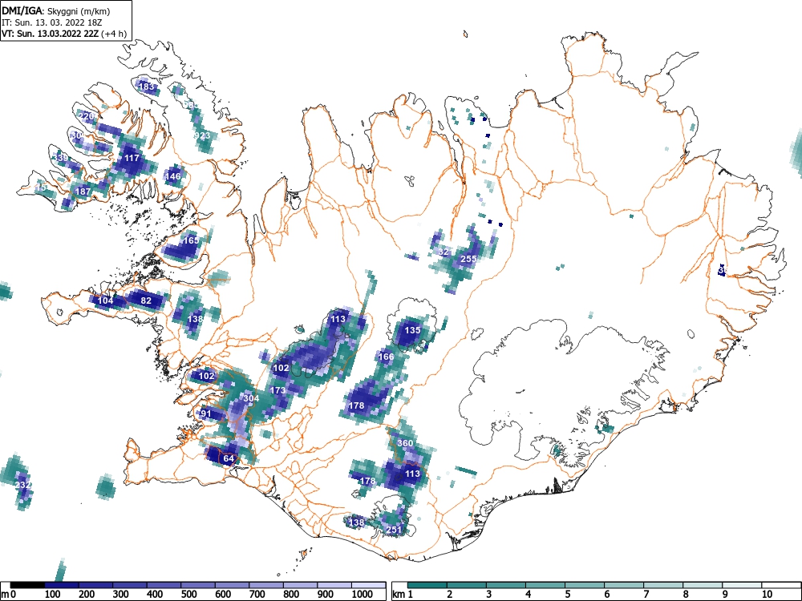This screenshot has height=601, width=802.
Task: Click the '1000' legend tick label
Action: (x=363, y=595)
